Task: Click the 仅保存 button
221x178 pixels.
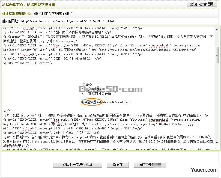Action: 118,165
